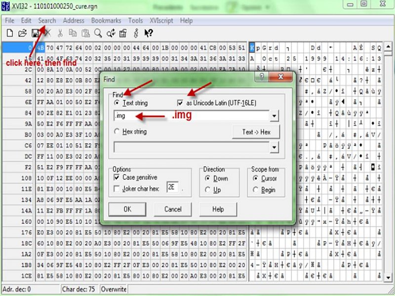Click the Paste clipboard icon
The width and height of the screenshot is (395, 296).
pyautogui.click(x=85, y=33)
